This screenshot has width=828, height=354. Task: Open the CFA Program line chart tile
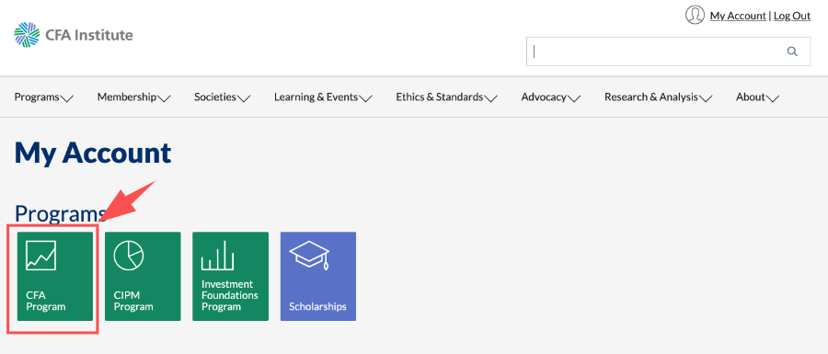pos(55,276)
